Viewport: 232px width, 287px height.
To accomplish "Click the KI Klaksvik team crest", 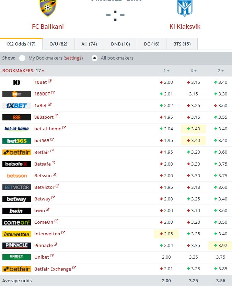I will [185, 8].
